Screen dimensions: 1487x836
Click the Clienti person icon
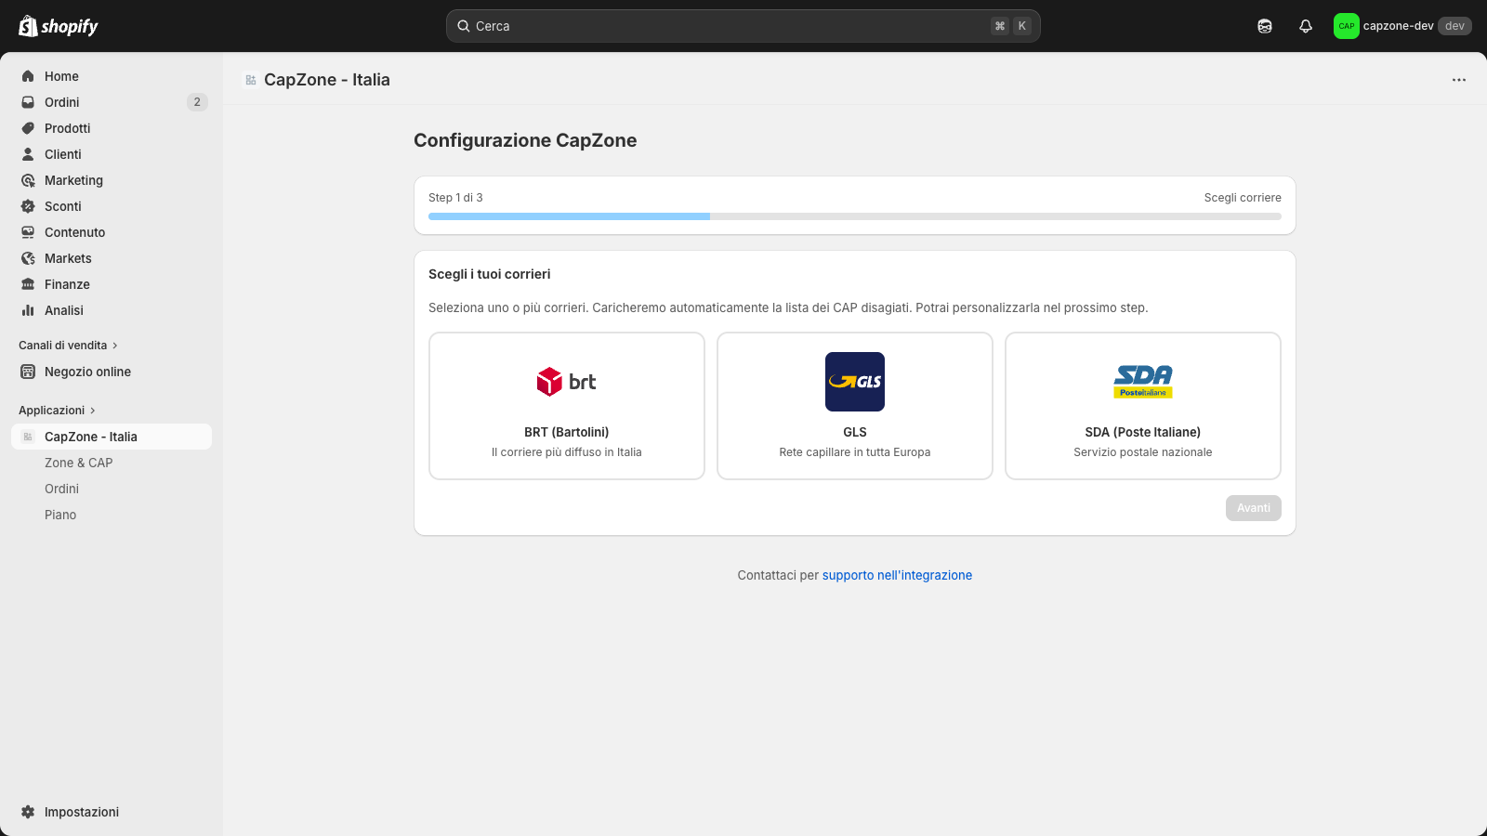pos(28,154)
